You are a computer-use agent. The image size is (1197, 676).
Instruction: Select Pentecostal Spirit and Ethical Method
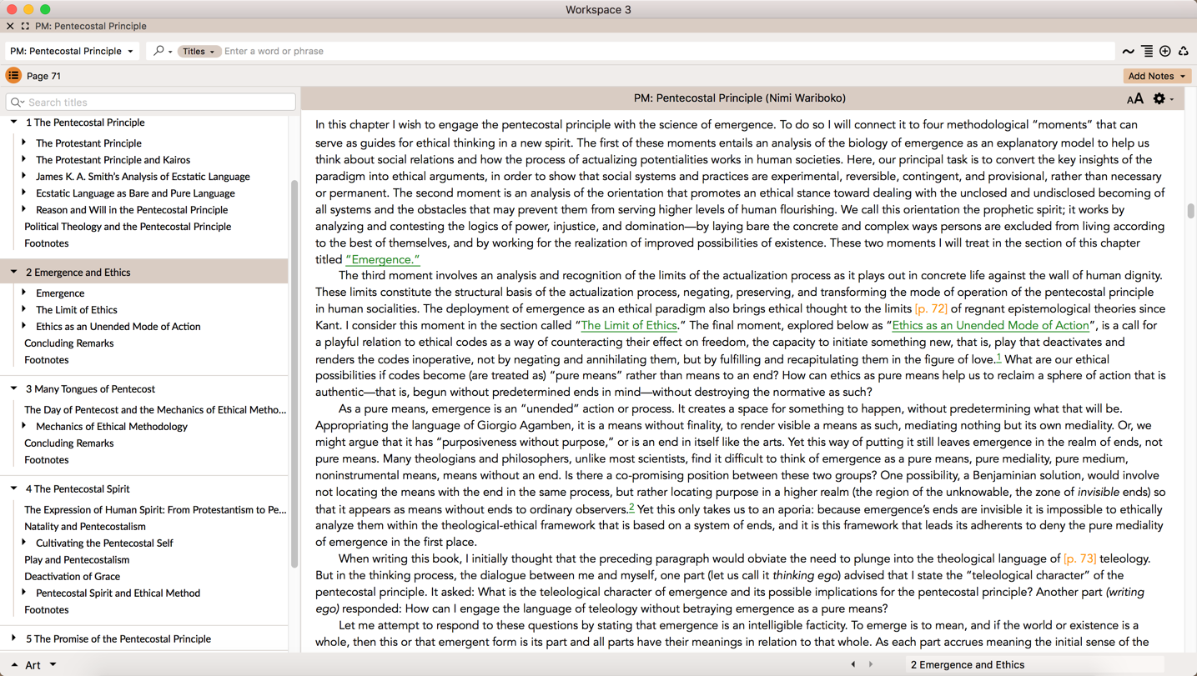118,593
